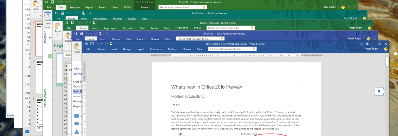398x136 pixels.
Task: Open the Process tab in Visio
Action: pos(141,39)
